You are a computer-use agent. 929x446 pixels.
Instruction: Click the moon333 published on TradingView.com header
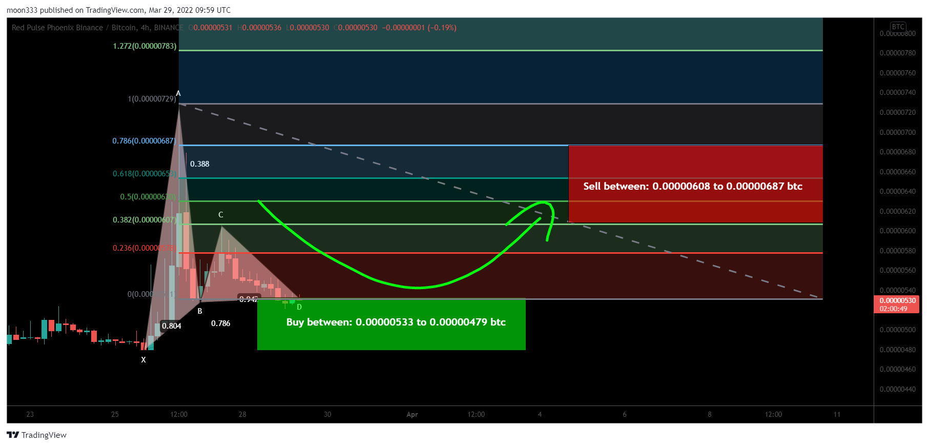[x=118, y=10]
